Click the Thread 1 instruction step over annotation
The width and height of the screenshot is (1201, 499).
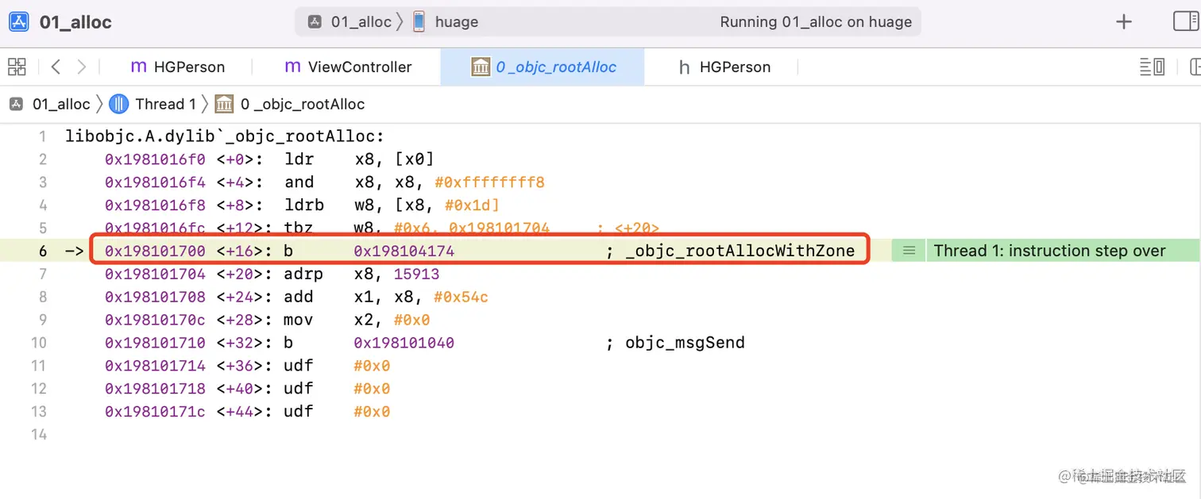click(1049, 251)
